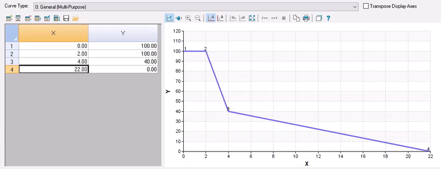Click the fit graph to extents icon
Viewport: 441px width, 169px height.
point(252,18)
